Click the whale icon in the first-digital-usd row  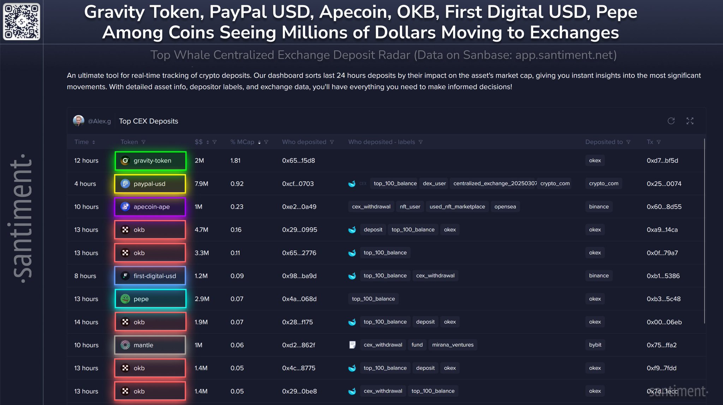(x=352, y=276)
